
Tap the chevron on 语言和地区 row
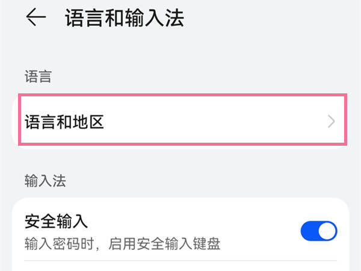tap(332, 122)
